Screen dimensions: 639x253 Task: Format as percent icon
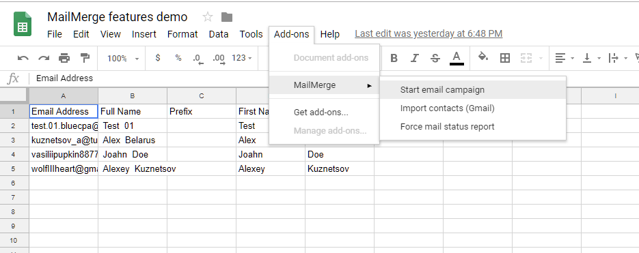pyautogui.click(x=178, y=58)
